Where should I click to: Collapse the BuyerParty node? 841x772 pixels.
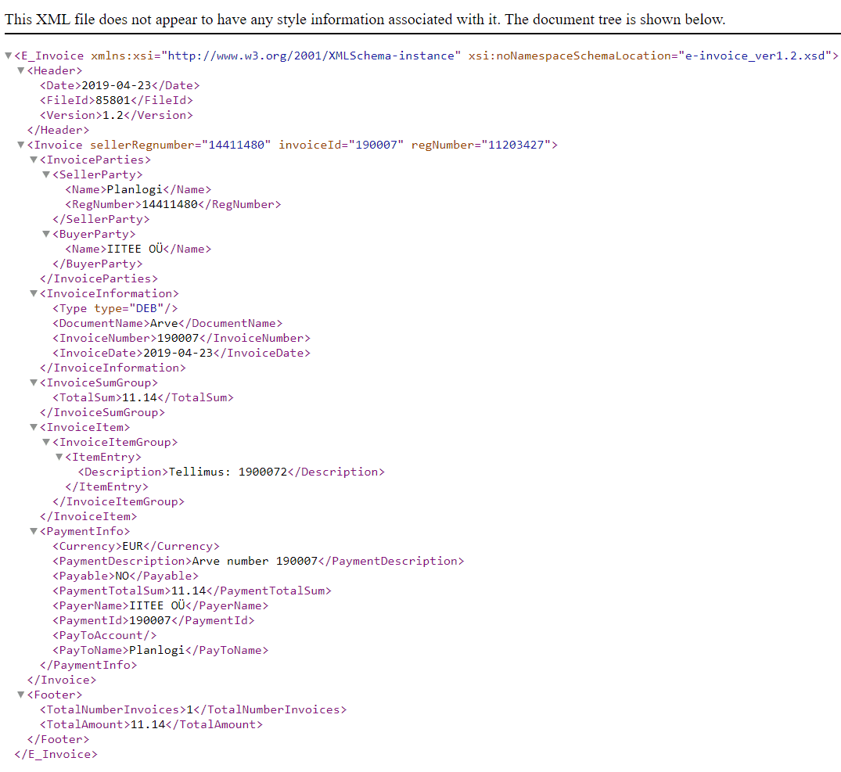[47, 235]
